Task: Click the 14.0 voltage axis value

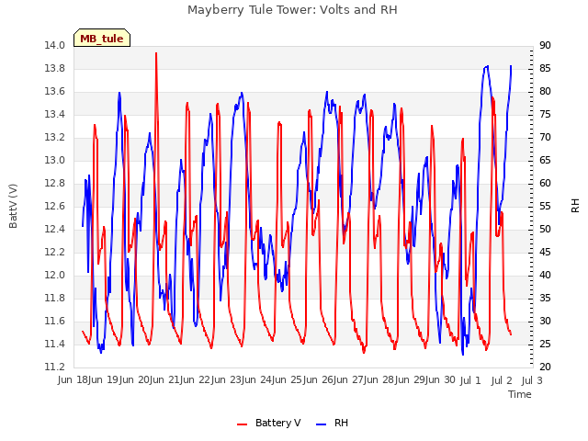Action: pos(55,45)
